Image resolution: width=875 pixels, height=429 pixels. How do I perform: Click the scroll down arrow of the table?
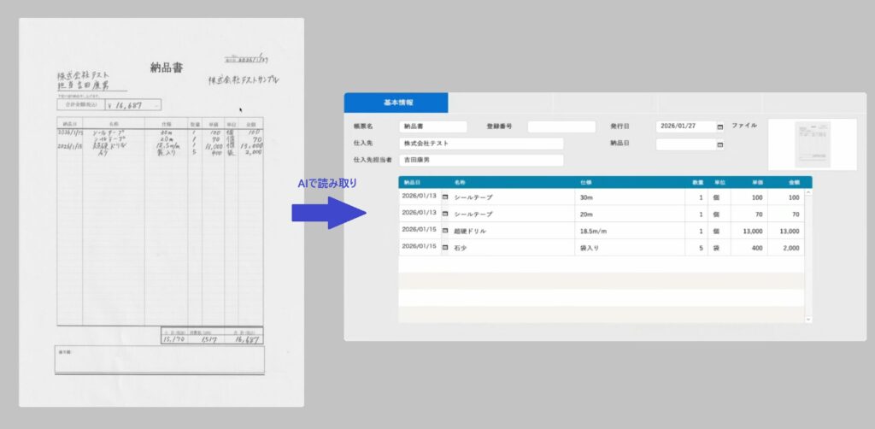[x=808, y=319]
